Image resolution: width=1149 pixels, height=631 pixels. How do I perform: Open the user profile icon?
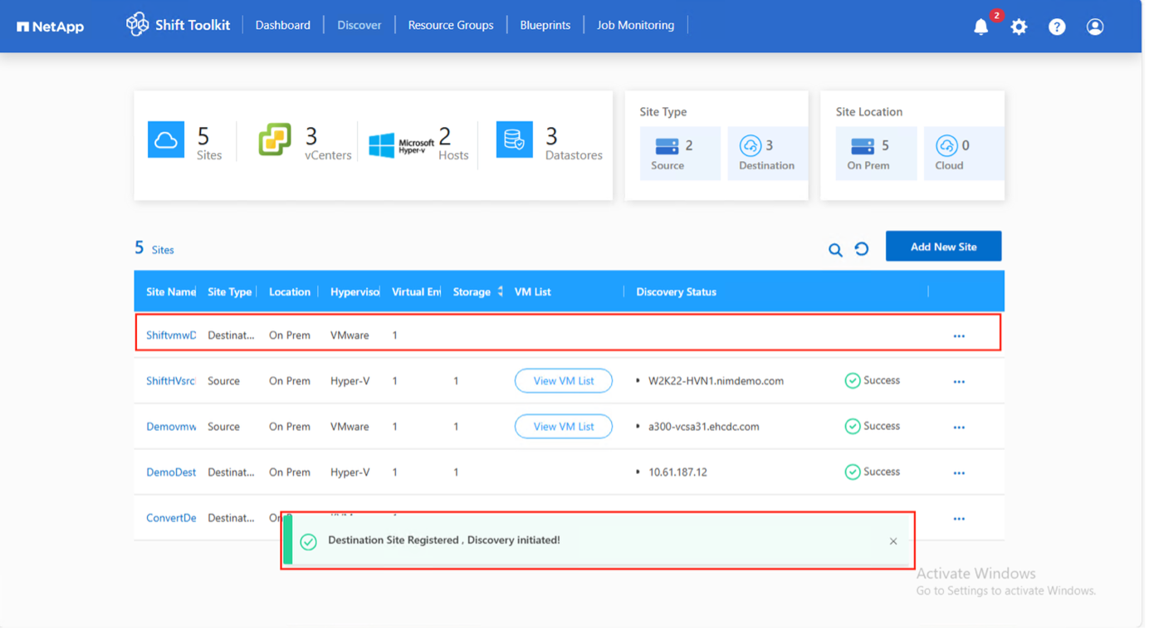pos(1095,27)
